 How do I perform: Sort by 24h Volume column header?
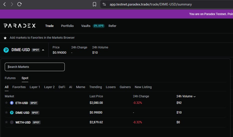point(186,96)
